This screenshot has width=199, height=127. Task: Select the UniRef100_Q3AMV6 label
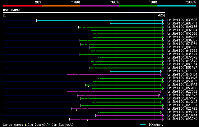[182, 78]
